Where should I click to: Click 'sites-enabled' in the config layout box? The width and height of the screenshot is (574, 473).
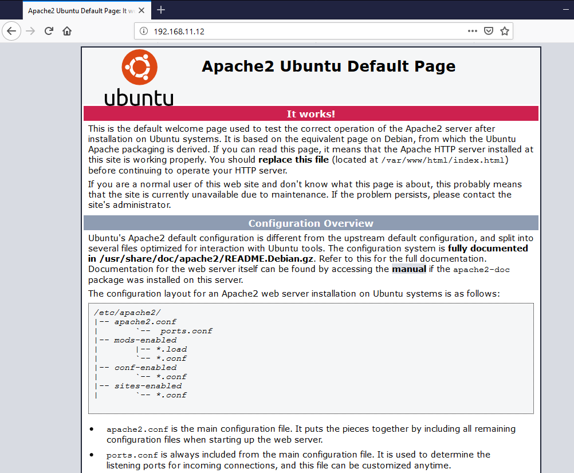click(x=148, y=386)
